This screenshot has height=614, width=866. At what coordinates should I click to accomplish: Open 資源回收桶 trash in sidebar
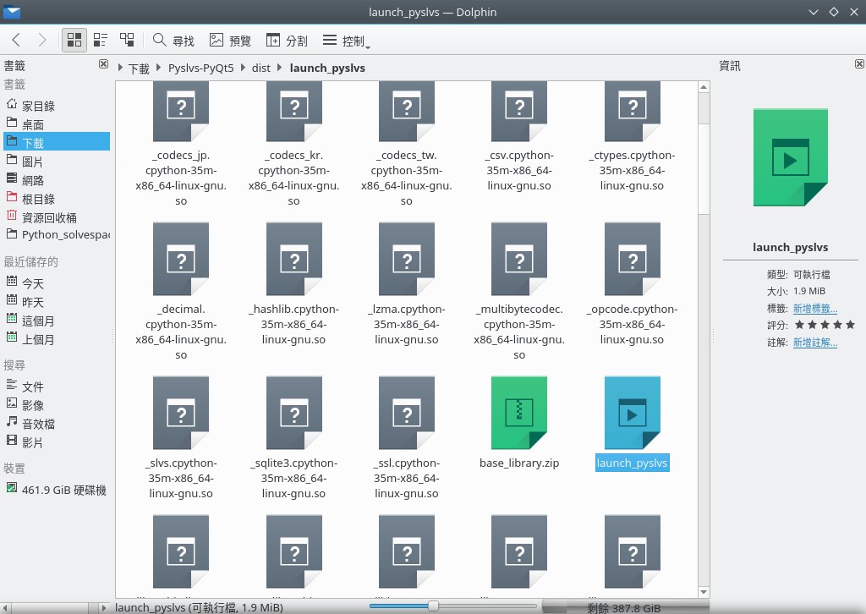tap(57, 217)
